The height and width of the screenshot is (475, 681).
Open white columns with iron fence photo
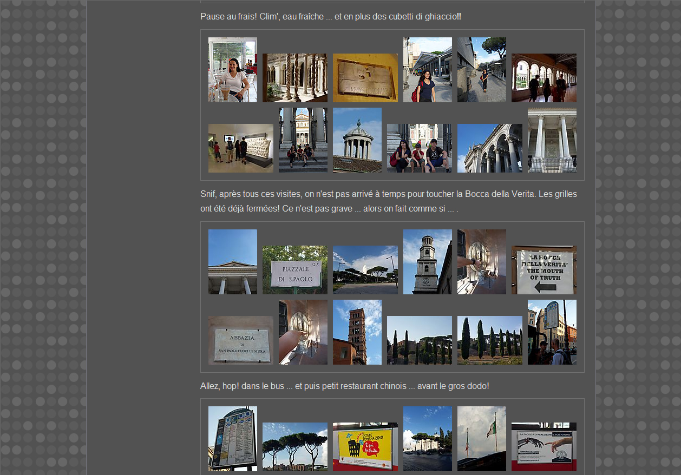552,140
